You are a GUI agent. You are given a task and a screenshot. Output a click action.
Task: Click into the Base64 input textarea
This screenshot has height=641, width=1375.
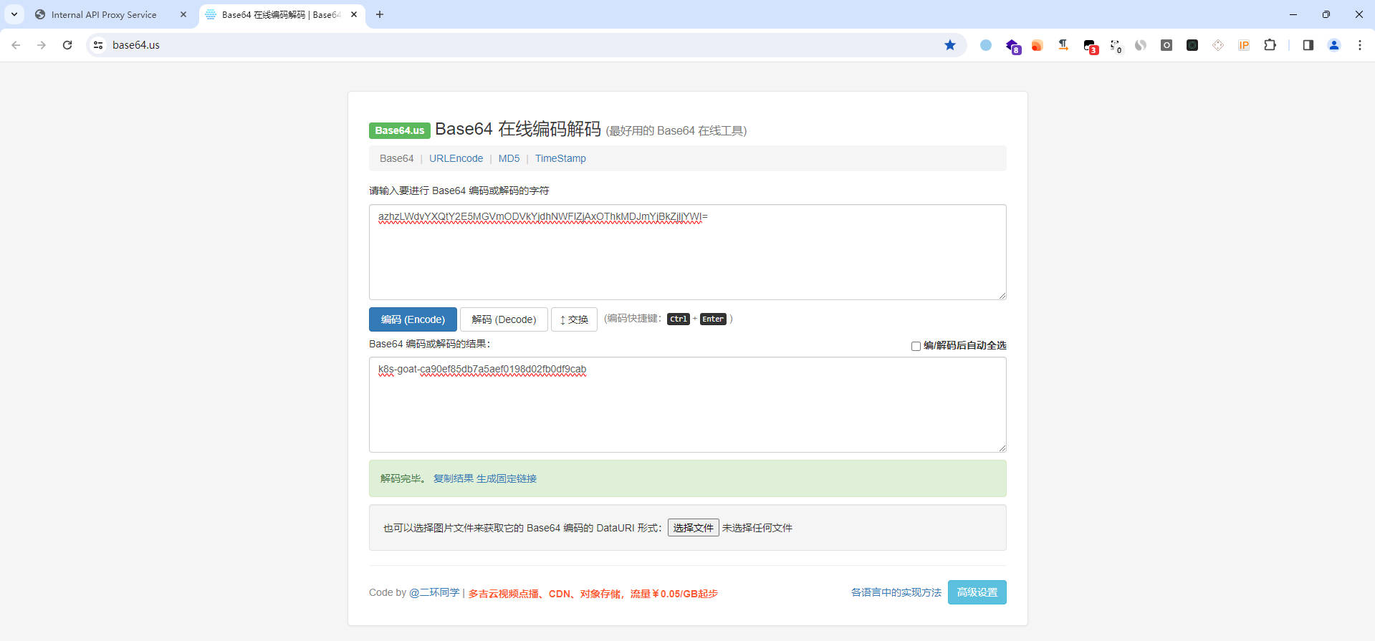tap(688, 252)
